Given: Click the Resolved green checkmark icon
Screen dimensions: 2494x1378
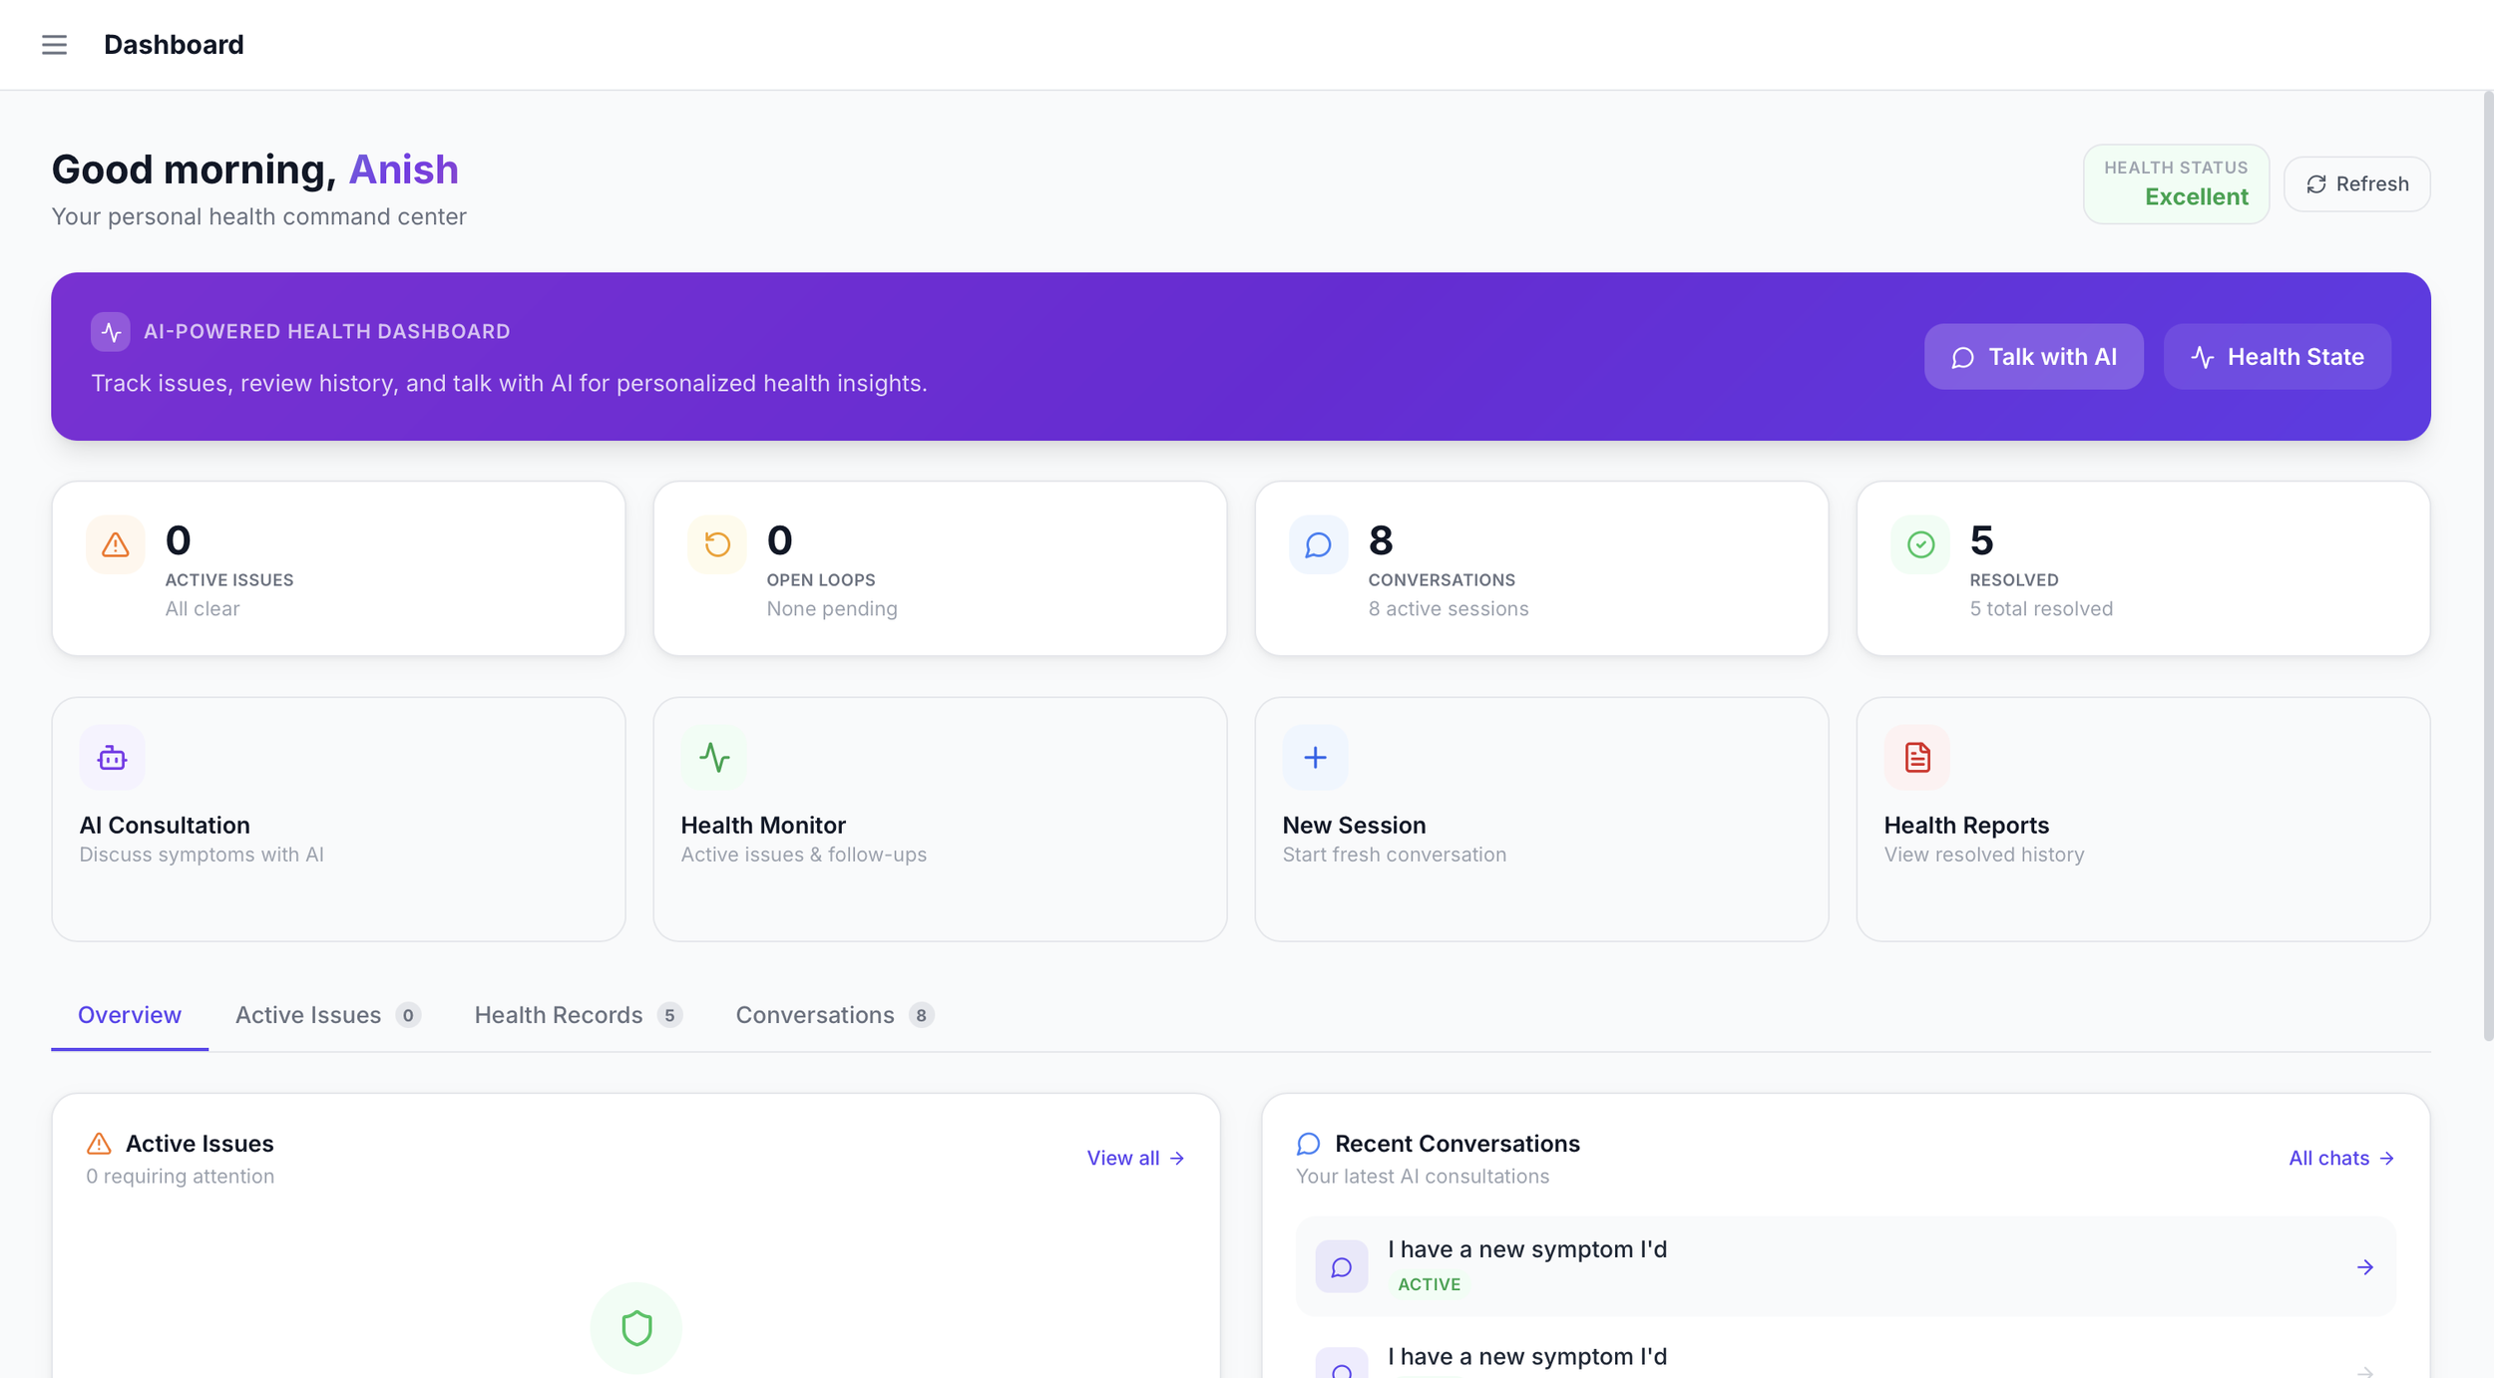Looking at the screenshot, I should 1920,544.
